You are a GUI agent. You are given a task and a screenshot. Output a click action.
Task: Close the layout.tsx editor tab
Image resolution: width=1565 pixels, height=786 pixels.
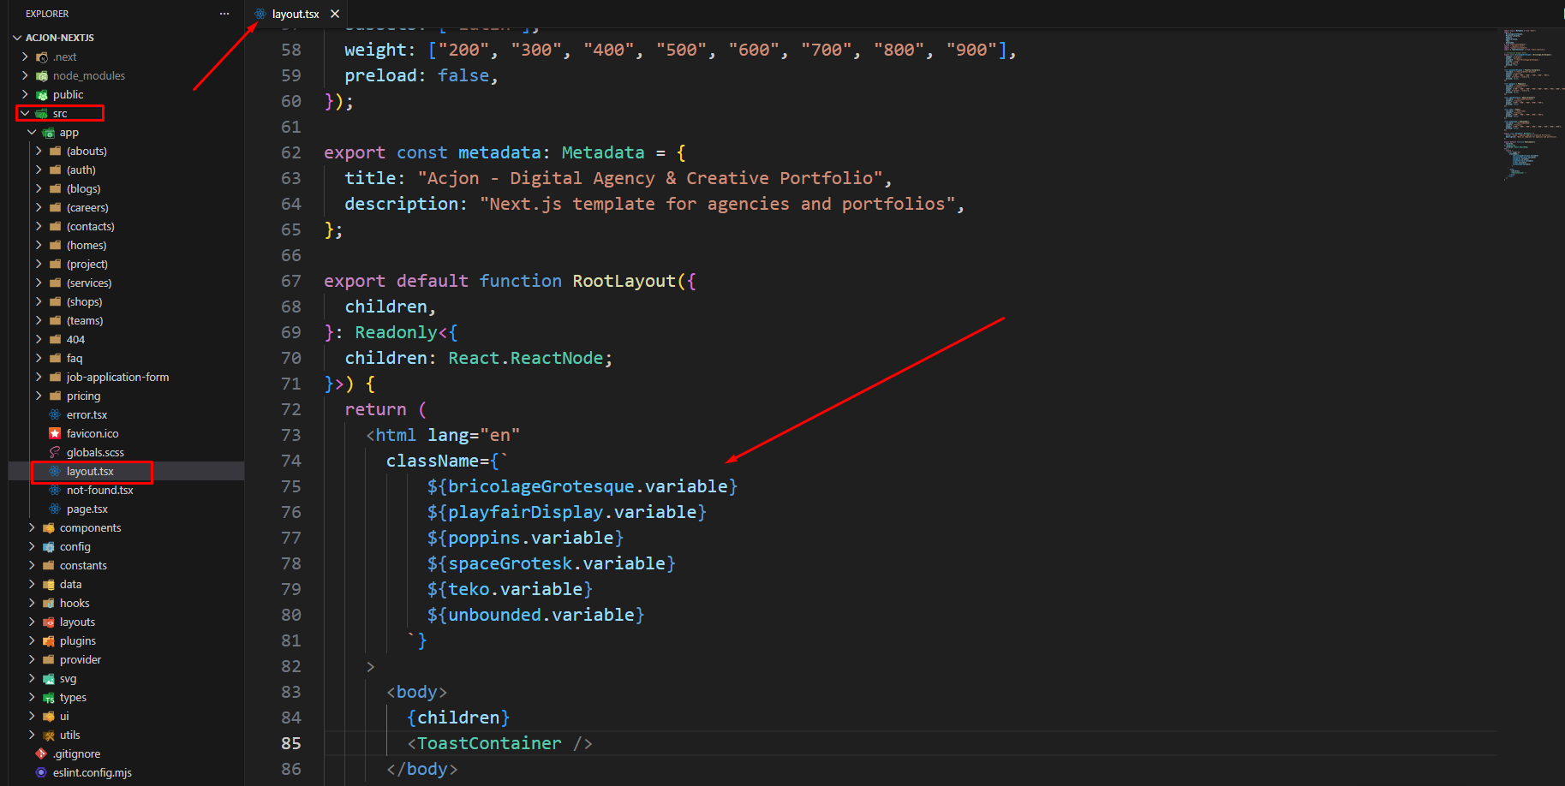click(x=335, y=14)
